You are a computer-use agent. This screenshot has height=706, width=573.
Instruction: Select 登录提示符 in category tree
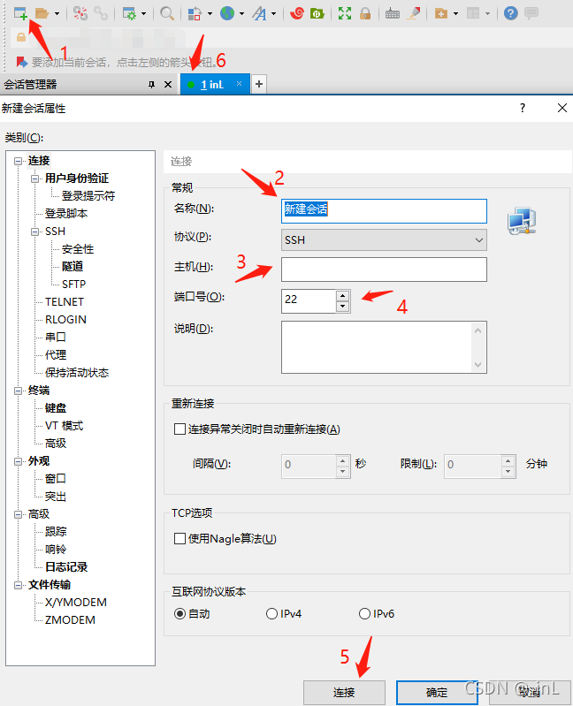[x=88, y=196]
